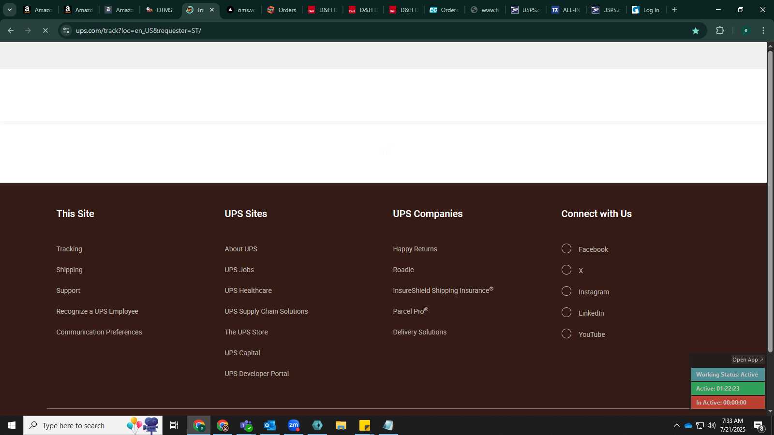This screenshot has height=435, width=774.
Task: Switch to the first Orders tab
Action: 282,10
